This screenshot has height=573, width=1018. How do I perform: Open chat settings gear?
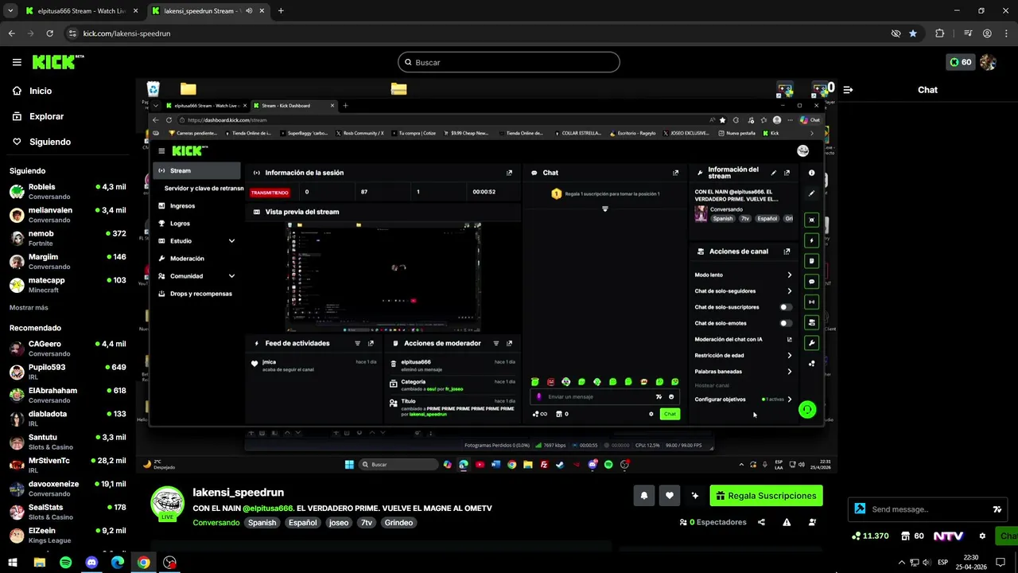982,536
